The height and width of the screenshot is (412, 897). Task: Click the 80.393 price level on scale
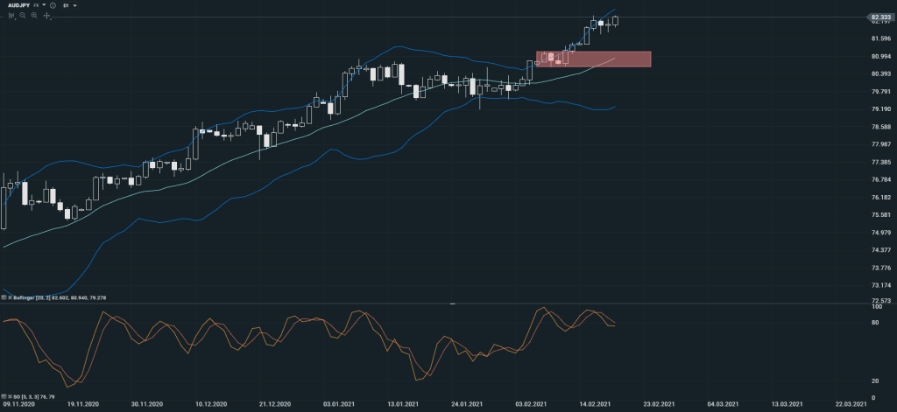click(881, 73)
